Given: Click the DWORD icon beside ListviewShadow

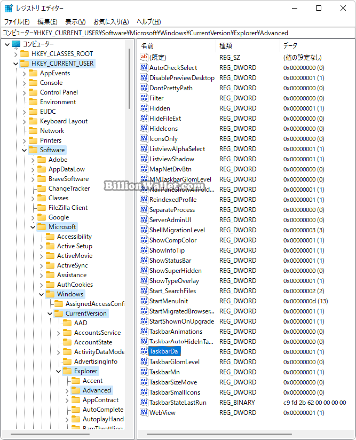Looking at the screenshot, I should 144,159.
